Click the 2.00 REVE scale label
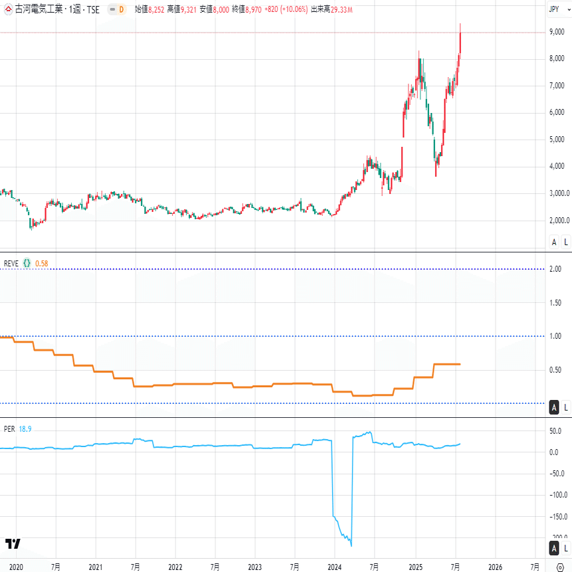 tap(555, 269)
